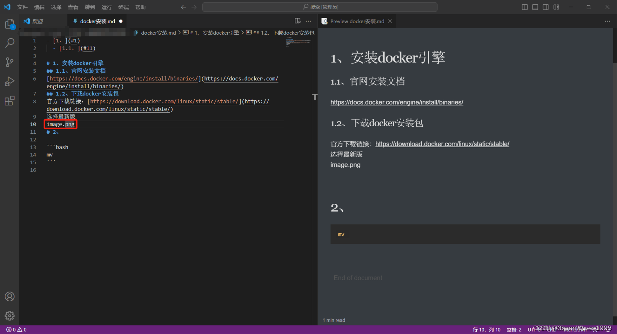Open the 查看 menu
The height and width of the screenshot is (334, 617).
pyautogui.click(x=73, y=7)
